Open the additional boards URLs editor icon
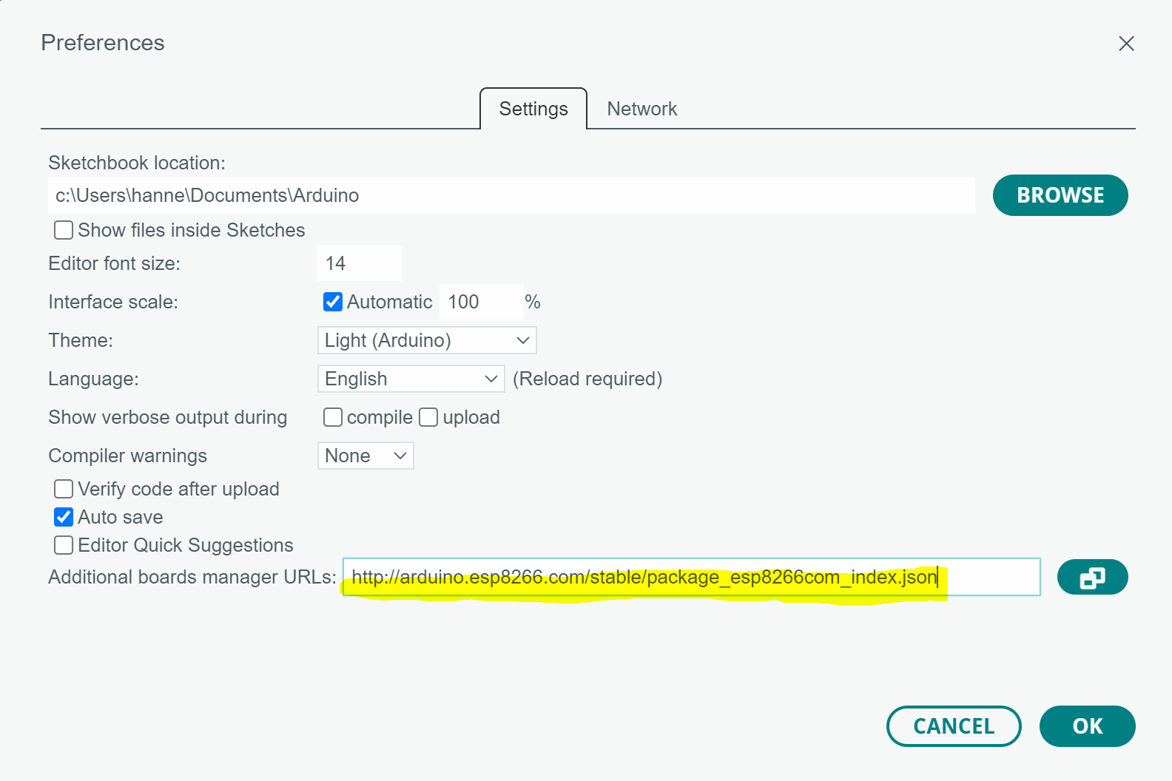1172x781 pixels. point(1092,577)
